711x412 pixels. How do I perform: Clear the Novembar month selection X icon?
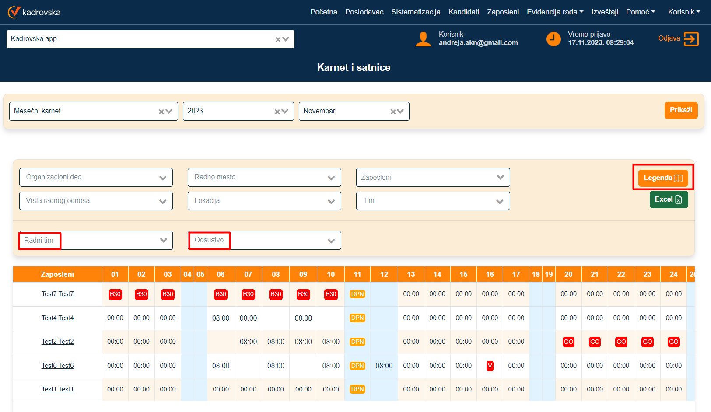[393, 112]
